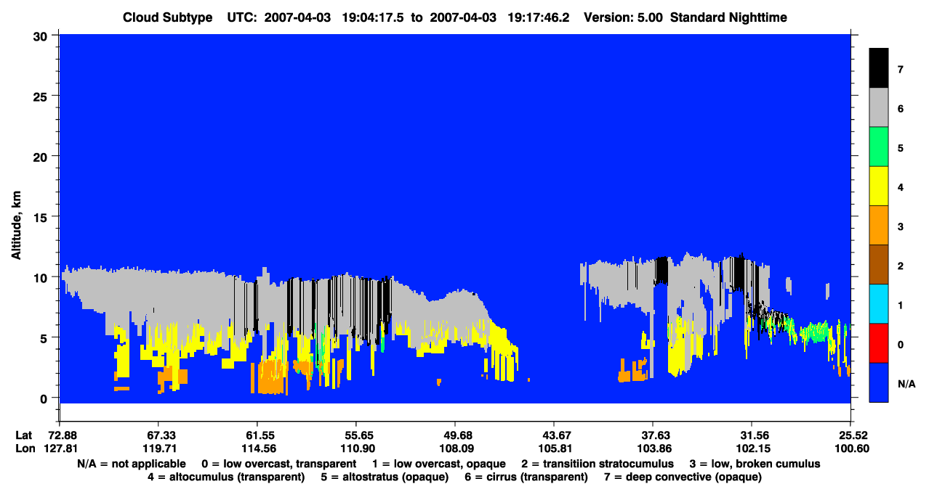Click the gray color swatch labeled 6

[879, 107]
